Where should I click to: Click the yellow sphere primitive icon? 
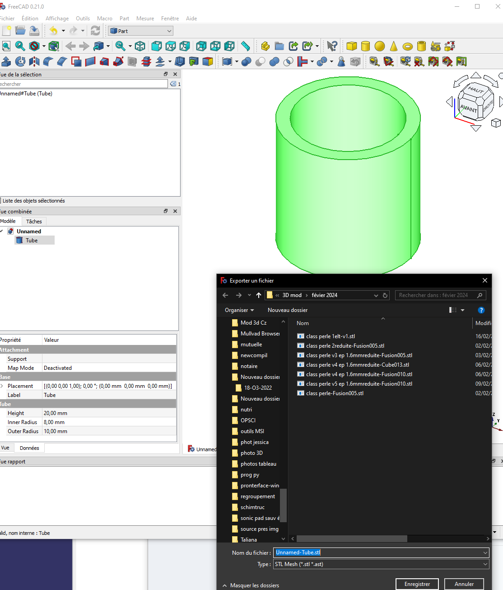pyautogui.click(x=380, y=46)
